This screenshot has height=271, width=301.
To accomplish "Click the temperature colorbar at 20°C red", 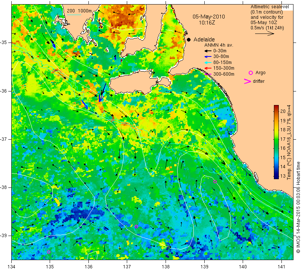I will (276, 111).
